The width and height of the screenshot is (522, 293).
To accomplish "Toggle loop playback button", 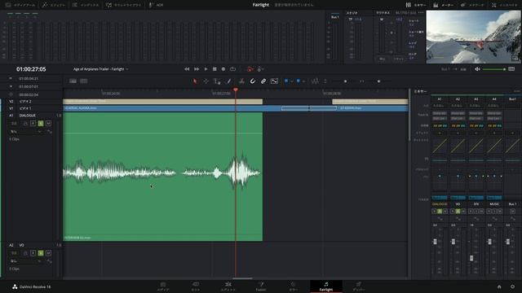I will pyautogui.click(x=232, y=69).
